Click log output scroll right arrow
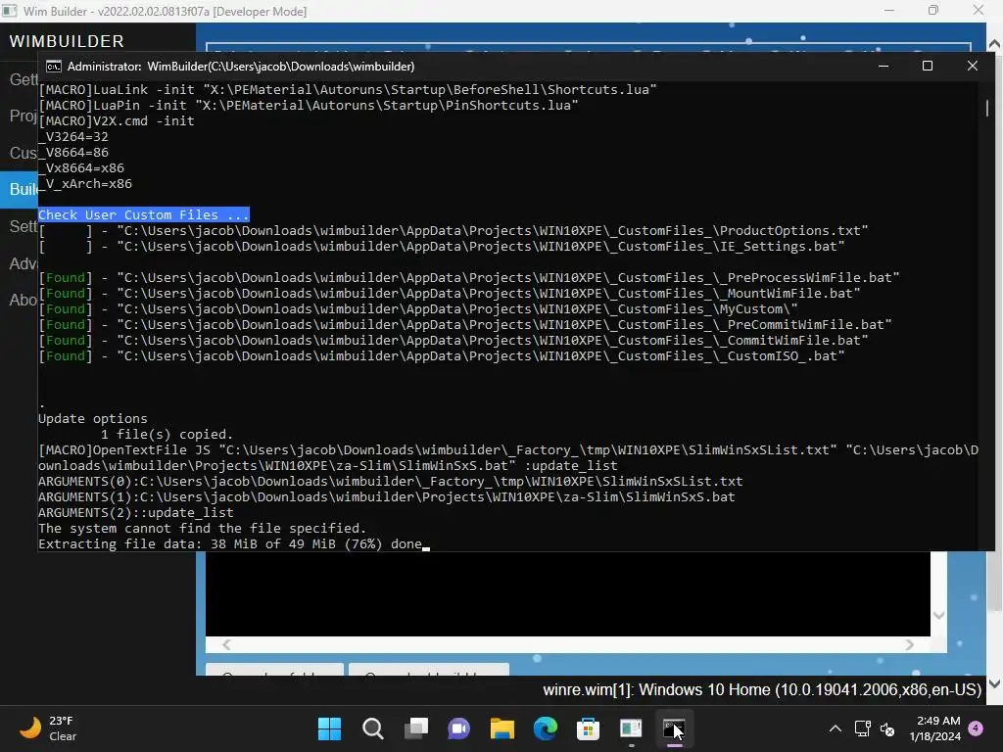Screen dimensions: 1003x752 coord(910,644)
